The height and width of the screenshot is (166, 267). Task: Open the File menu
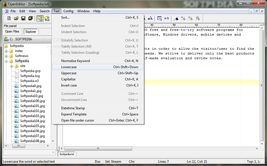click(x=13, y=11)
